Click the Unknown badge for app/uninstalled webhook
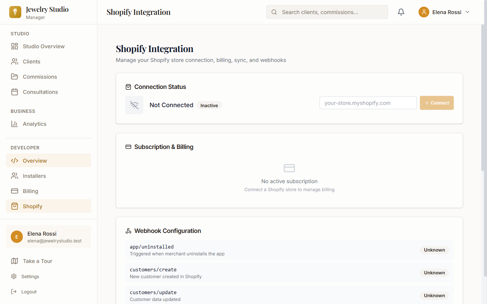The height and width of the screenshot is (304, 487). [x=434, y=250]
